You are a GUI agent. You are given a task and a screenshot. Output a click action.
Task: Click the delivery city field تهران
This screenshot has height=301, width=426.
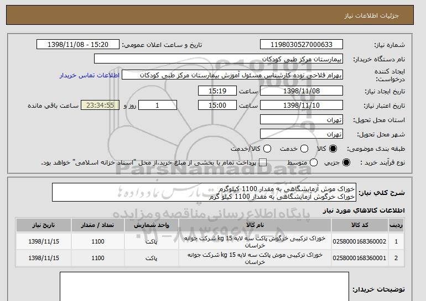302,134
